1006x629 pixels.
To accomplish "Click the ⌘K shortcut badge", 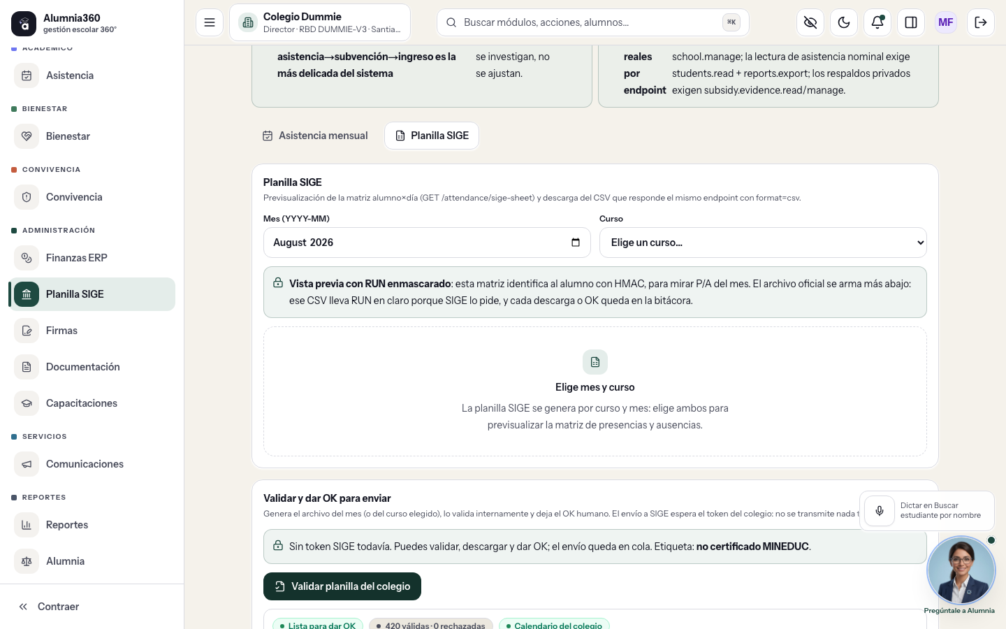I will [x=731, y=22].
